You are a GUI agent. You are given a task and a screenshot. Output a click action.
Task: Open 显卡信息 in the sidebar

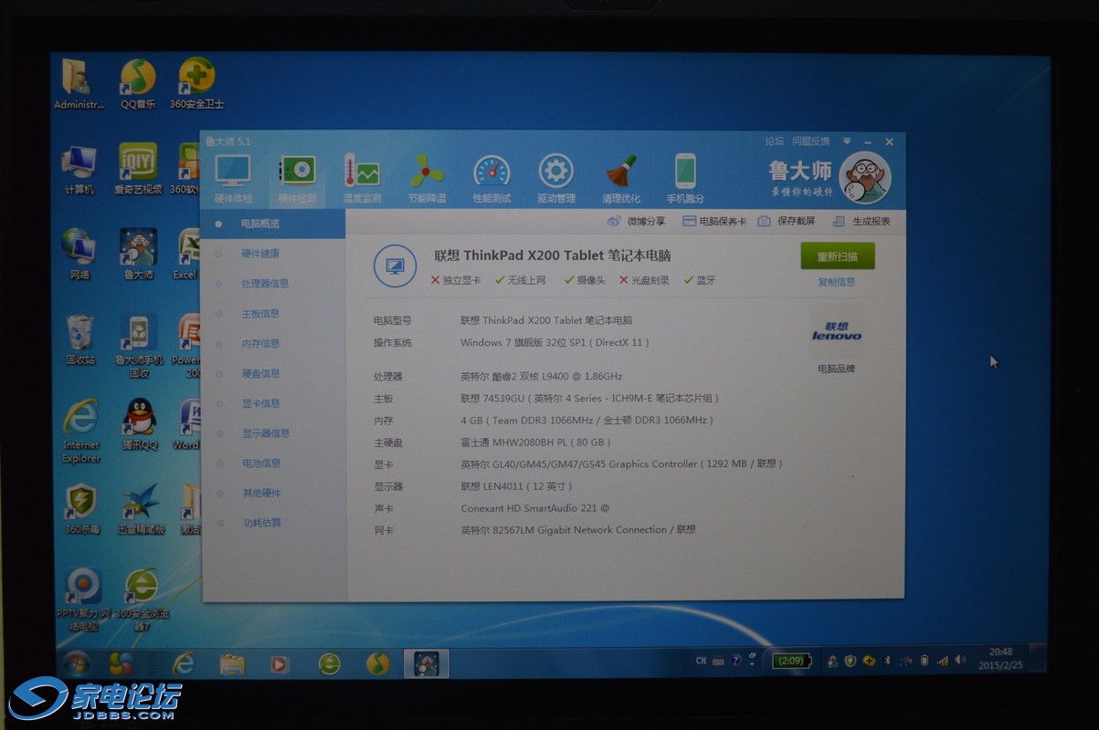point(260,403)
